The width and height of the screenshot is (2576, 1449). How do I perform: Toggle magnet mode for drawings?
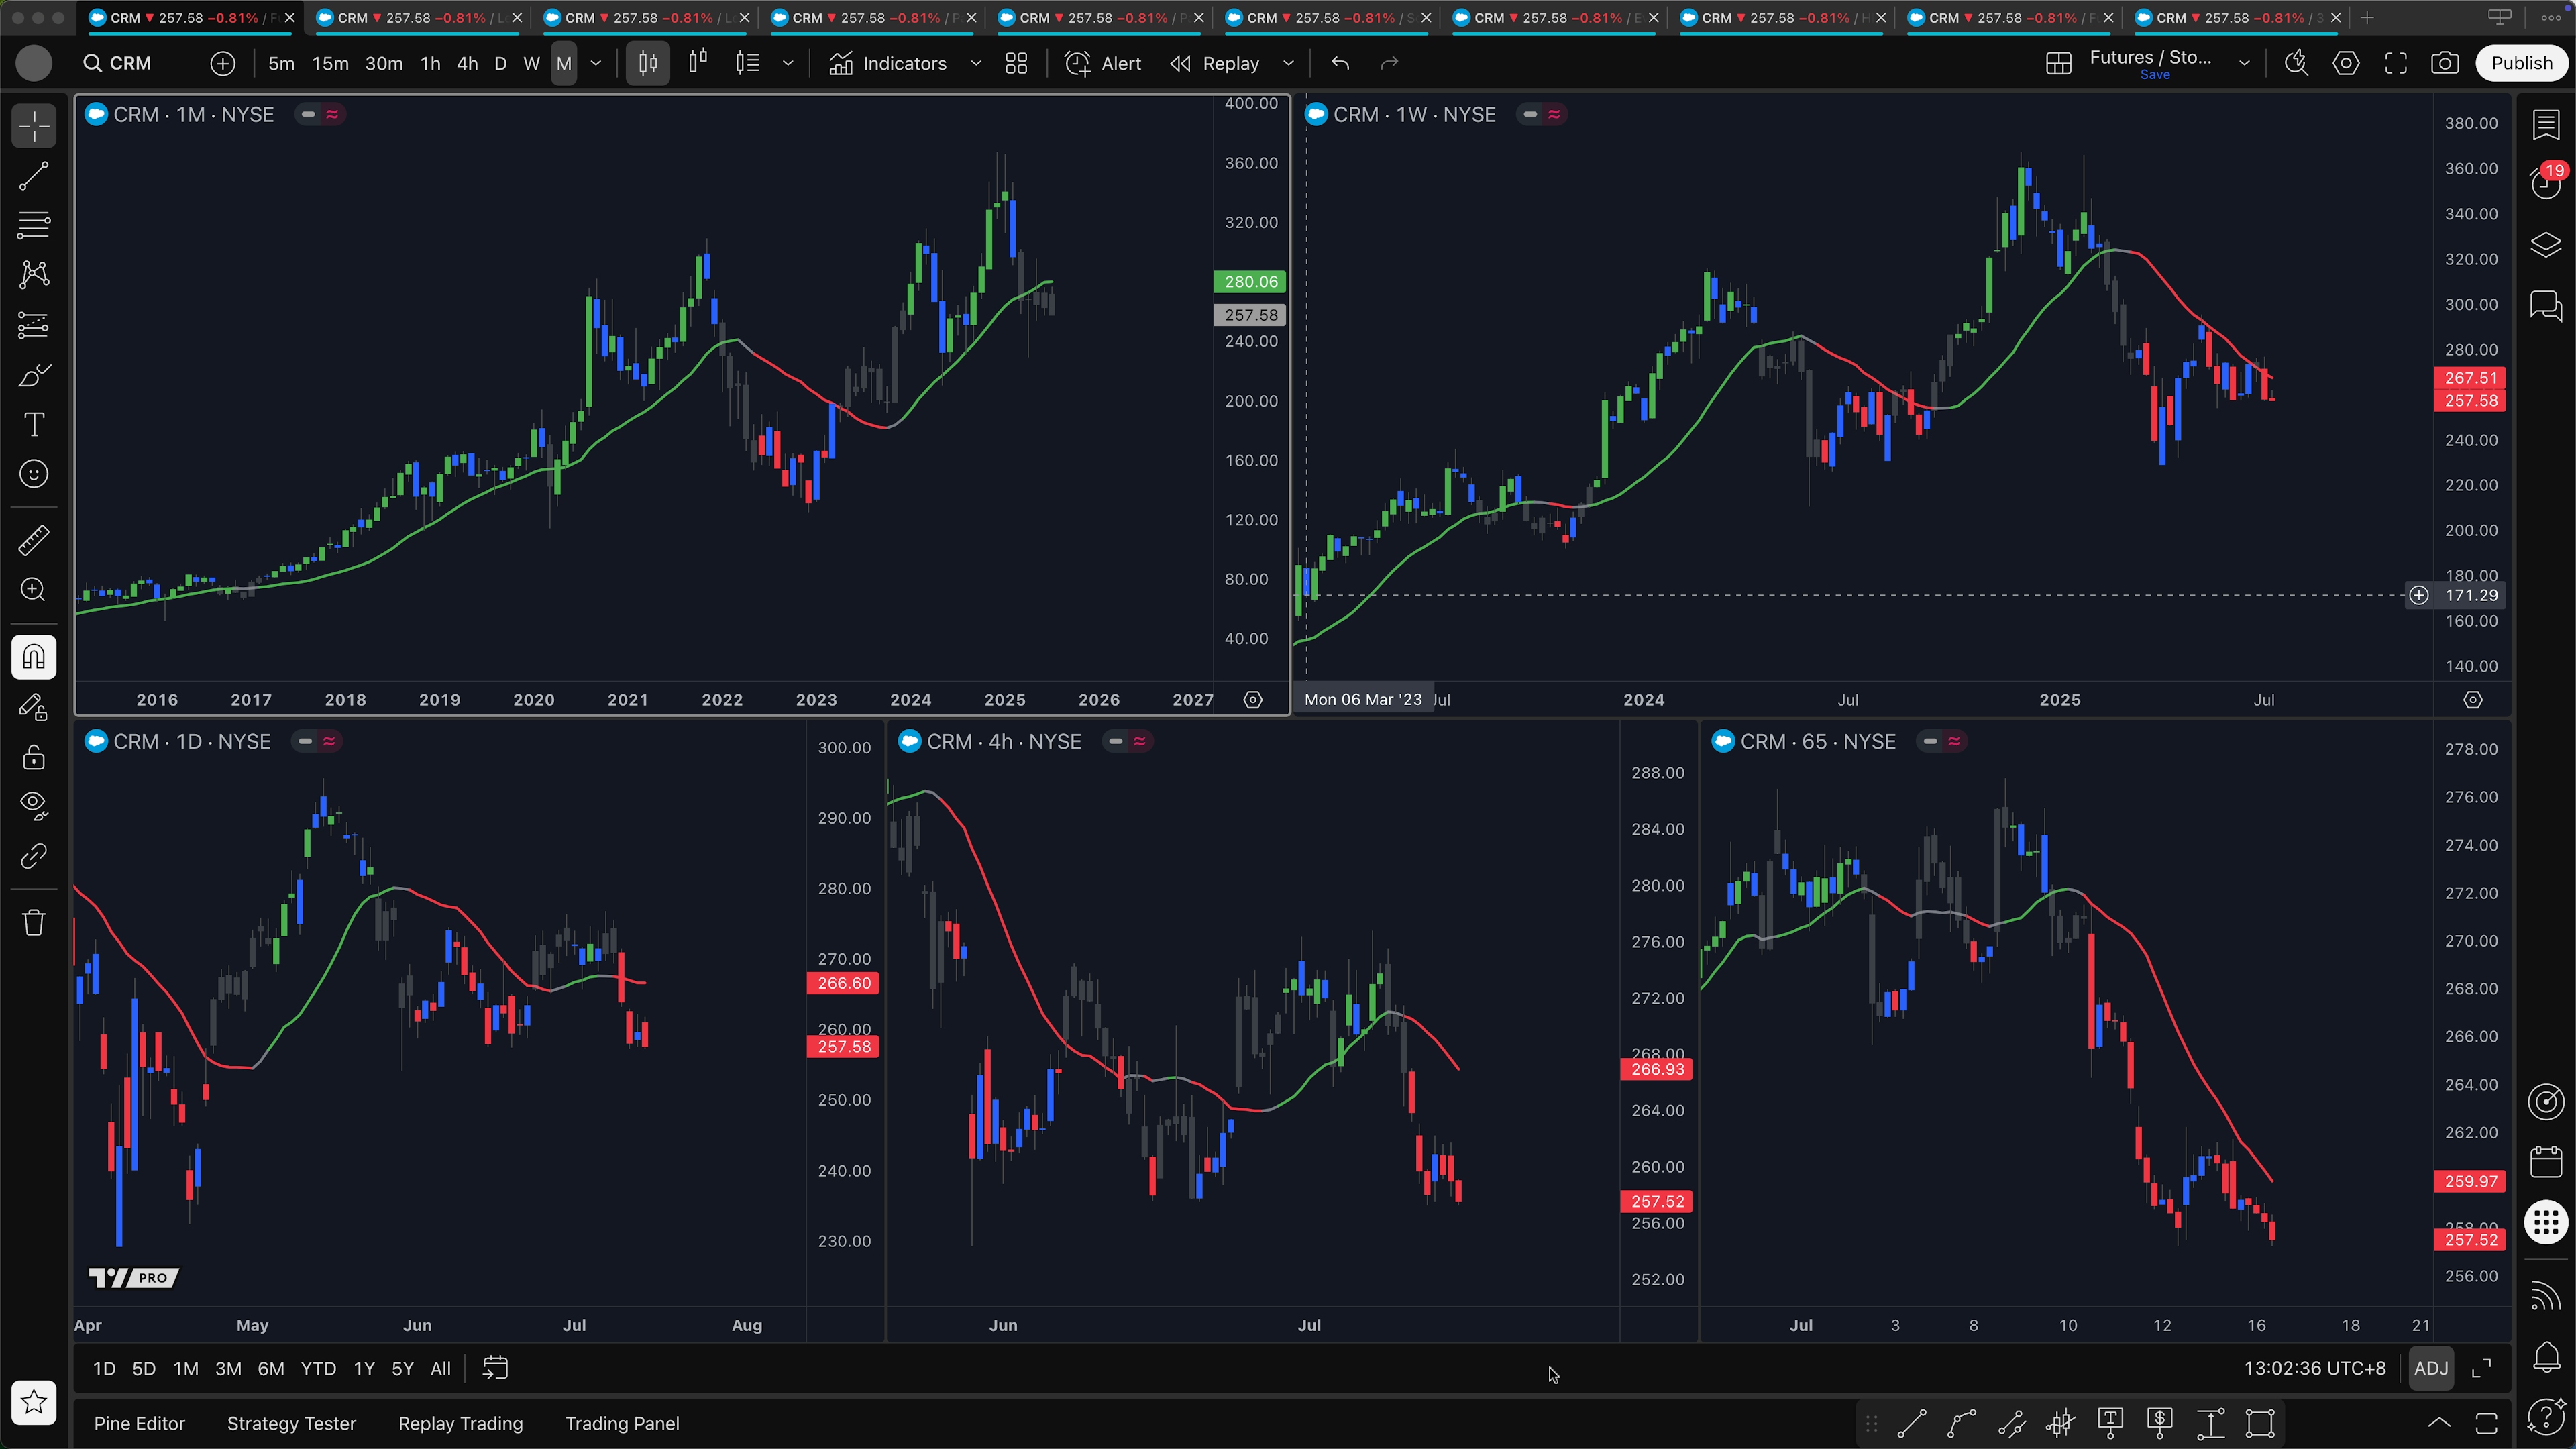click(34, 657)
